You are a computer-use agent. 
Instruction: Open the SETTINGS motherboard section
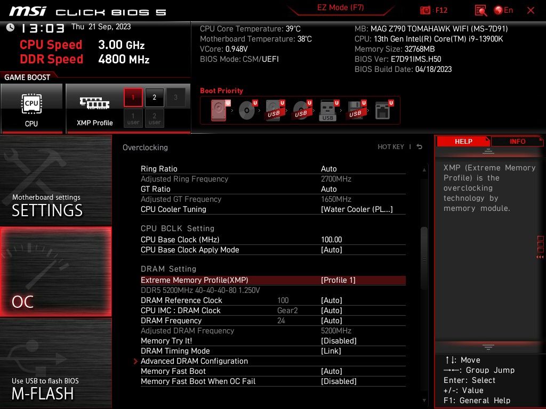pyautogui.click(x=55, y=180)
